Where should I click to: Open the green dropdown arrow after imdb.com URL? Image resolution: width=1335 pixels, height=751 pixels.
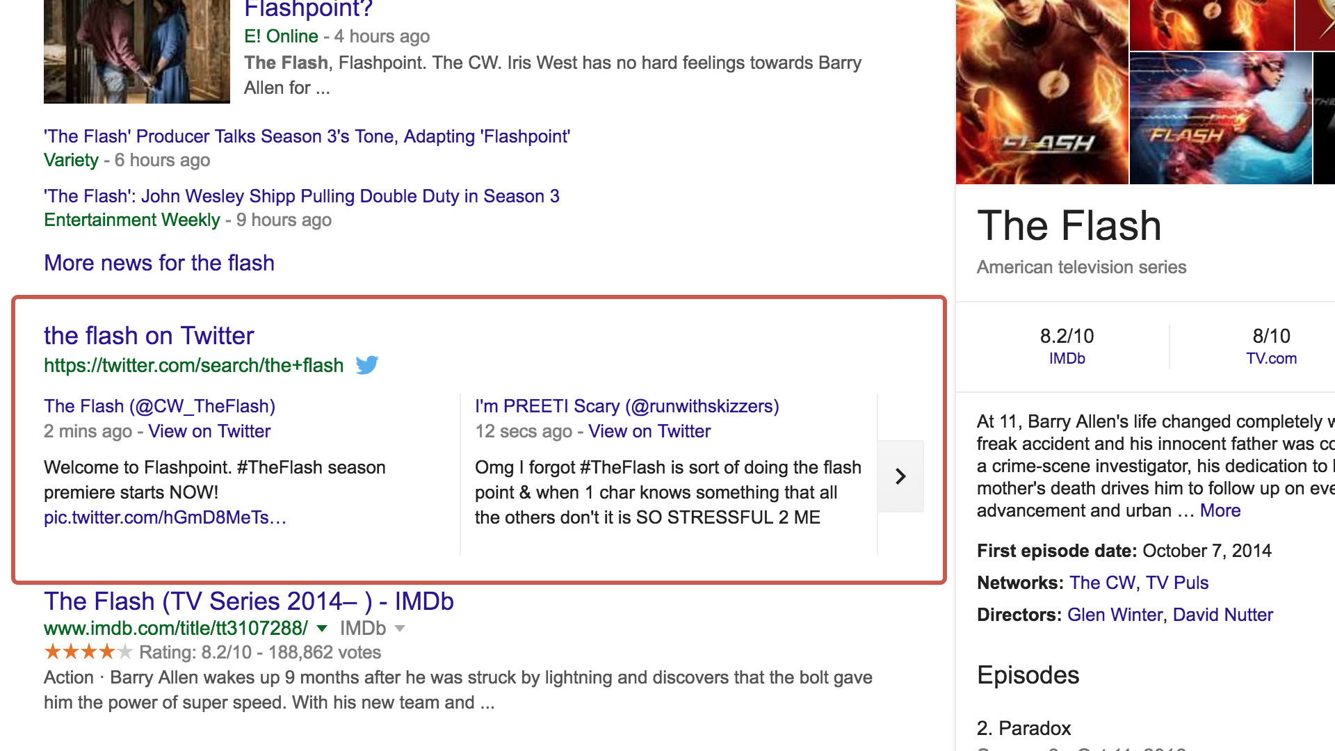click(x=322, y=629)
